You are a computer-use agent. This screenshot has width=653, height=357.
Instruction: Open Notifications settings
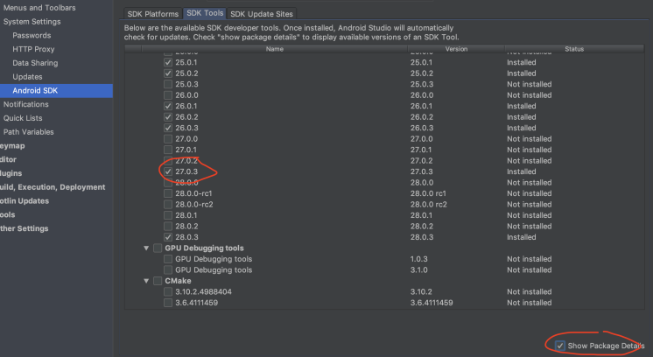tap(25, 104)
